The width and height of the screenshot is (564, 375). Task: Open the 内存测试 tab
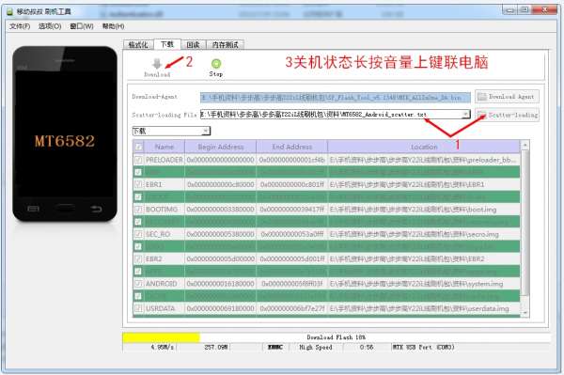pos(226,45)
